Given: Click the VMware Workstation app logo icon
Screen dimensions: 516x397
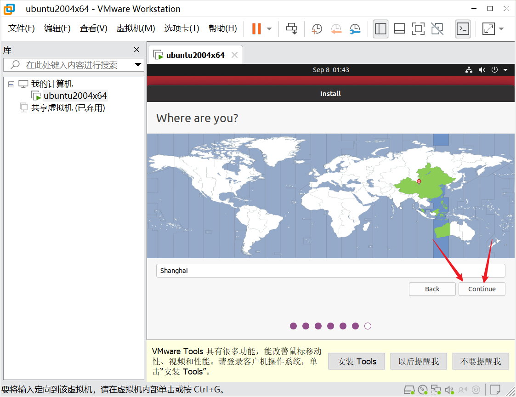Looking at the screenshot, I should click(x=10, y=9).
